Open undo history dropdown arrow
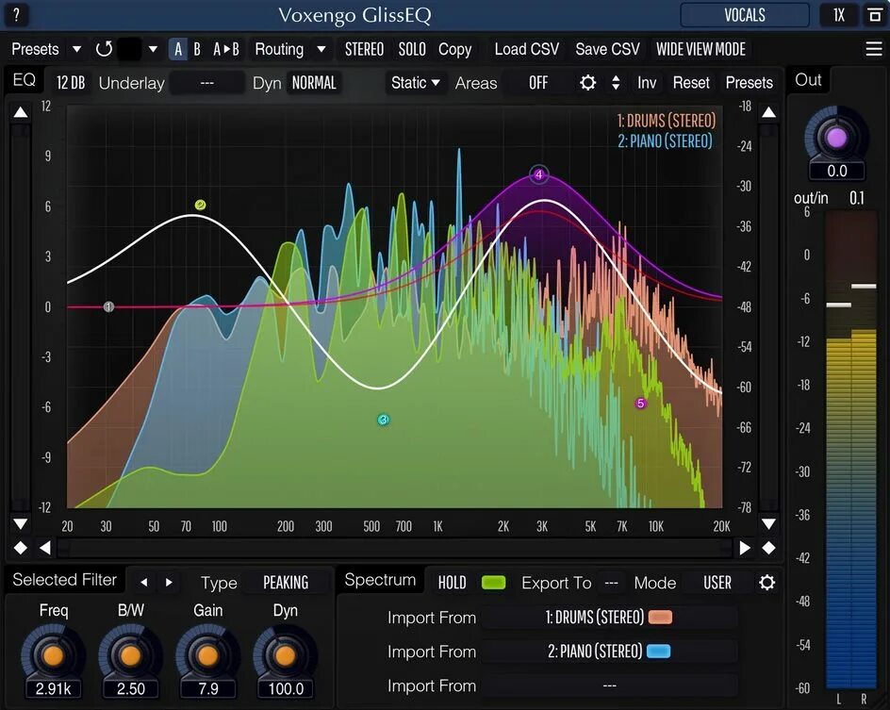 (153, 49)
